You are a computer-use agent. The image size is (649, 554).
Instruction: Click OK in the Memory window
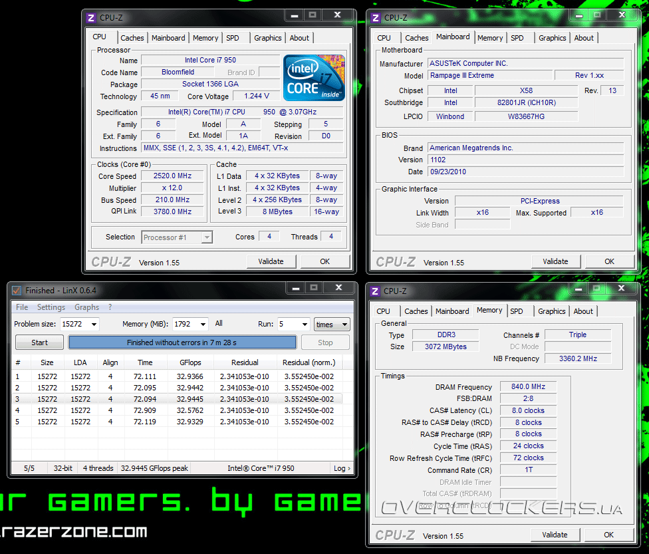[608, 535]
